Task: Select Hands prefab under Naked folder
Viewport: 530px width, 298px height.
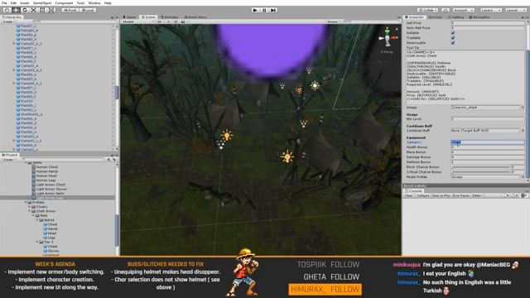Action: point(51,228)
